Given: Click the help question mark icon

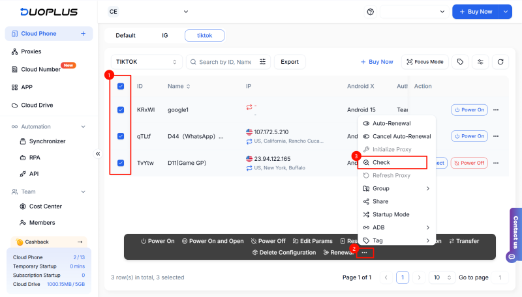Looking at the screenshot, I should [x=371, y=12].
